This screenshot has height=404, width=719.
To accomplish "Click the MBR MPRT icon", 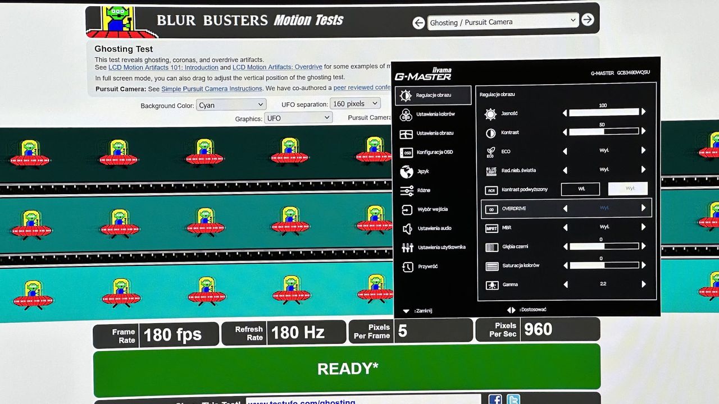I will click(x=492, y=228).
